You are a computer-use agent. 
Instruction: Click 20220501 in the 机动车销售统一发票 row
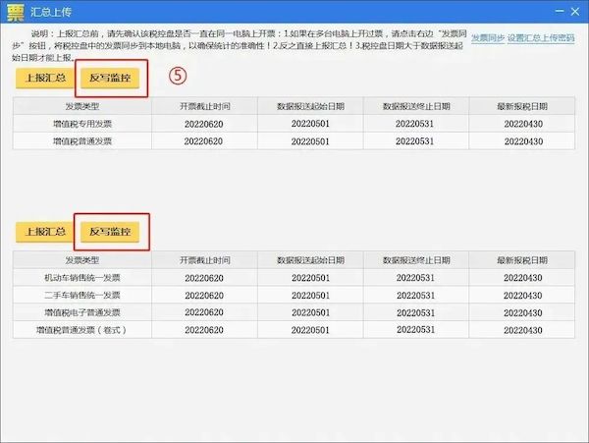pyautogui.click(x=310, y=278)
